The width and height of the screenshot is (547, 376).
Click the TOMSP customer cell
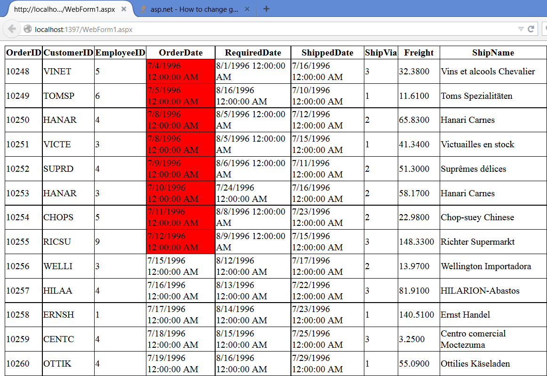(x=68, y=96)
